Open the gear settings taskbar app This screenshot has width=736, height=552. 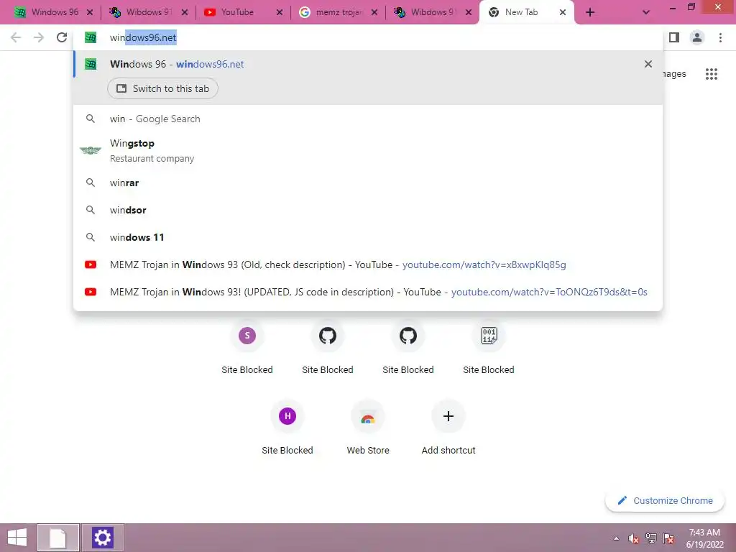point(102,538)
